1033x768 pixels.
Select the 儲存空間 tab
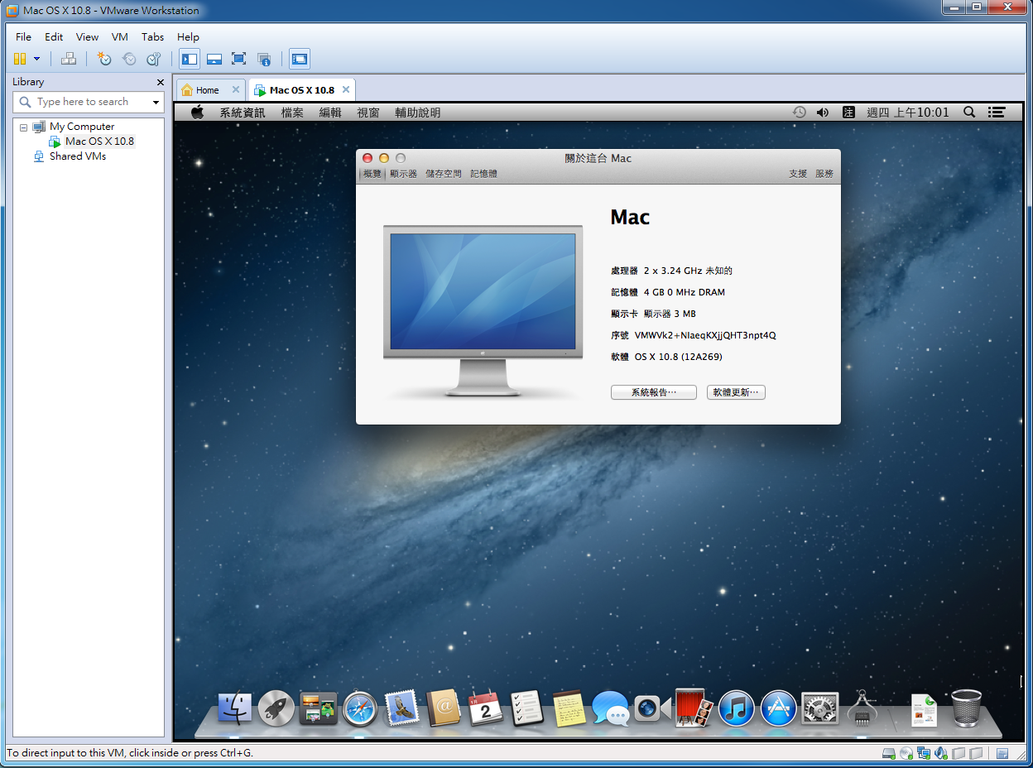pos(444,174)
